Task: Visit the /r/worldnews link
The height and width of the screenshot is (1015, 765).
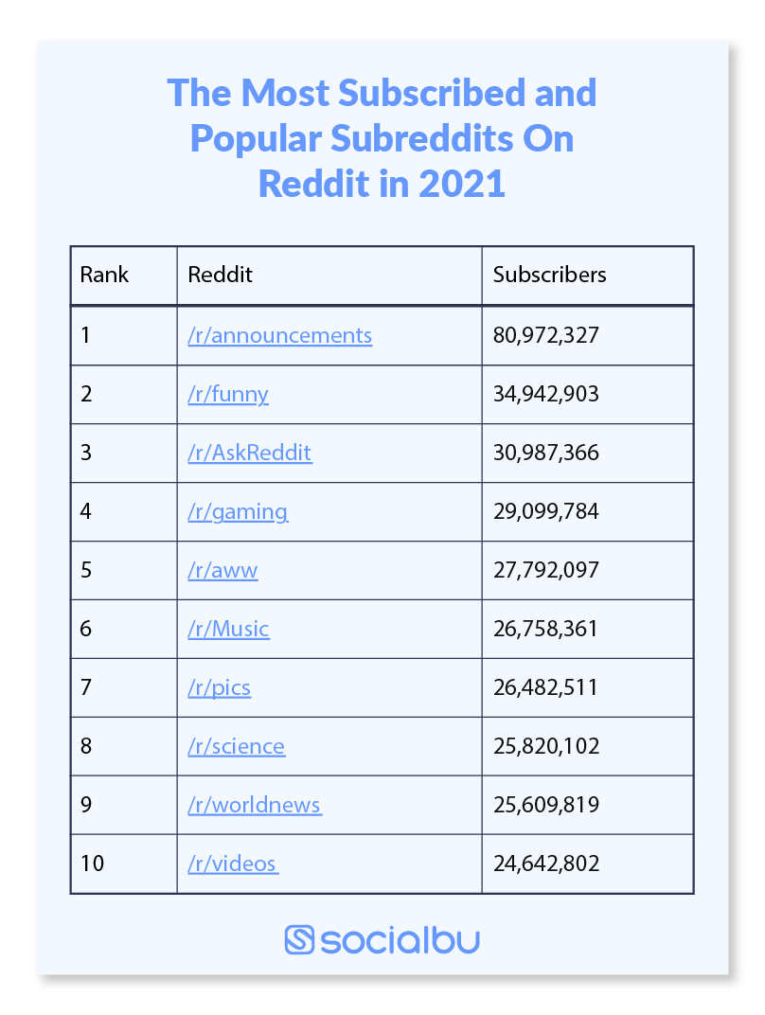Action: [254, 805]
